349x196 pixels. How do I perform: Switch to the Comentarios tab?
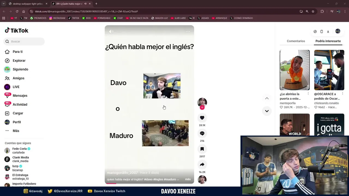point(296,41)
